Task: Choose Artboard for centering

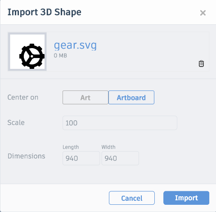Action: coord(131,97)
